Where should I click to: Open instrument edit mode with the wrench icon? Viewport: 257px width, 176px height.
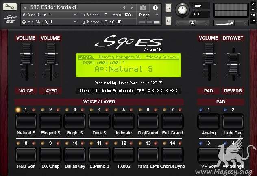10,7
